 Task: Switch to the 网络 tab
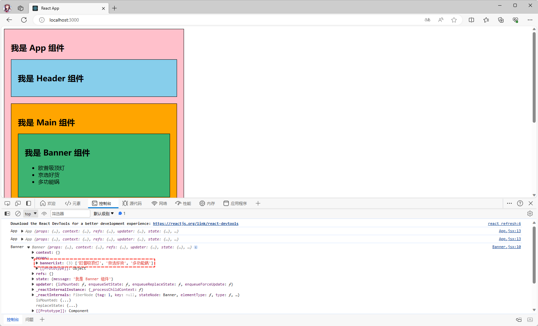point(159,203)
